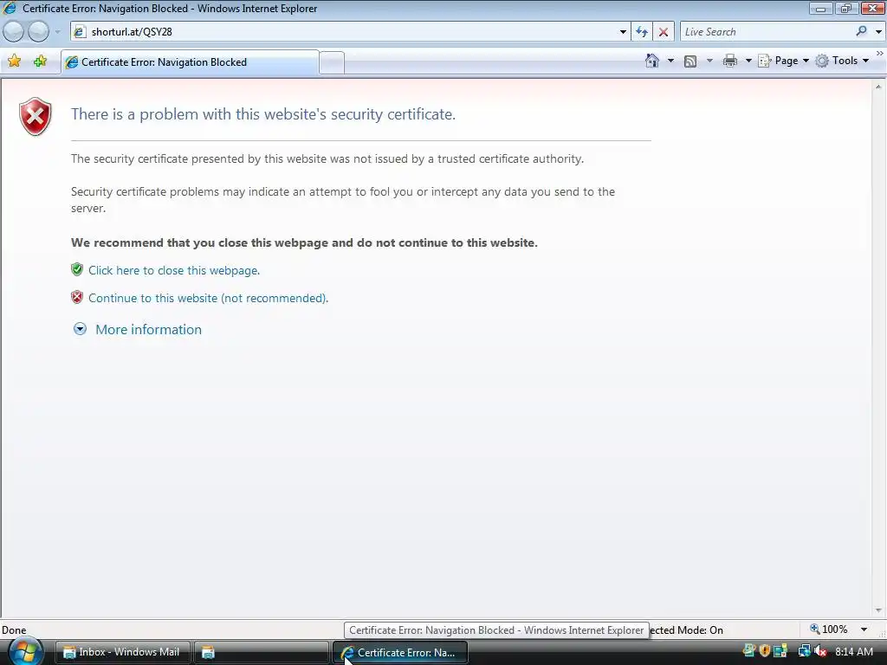The image size is (887, 665).
Task: Open the Tools menu
Action: [x=842, y=61]
